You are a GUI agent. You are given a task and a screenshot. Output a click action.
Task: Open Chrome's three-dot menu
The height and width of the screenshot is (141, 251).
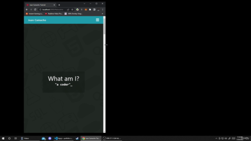[103, 9]
